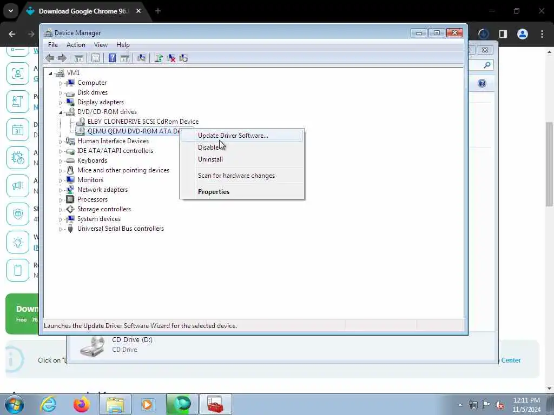Screen dimensions: 554x415
Task: Open Internet Explorer from the taskbar
Action: (48, 404)
